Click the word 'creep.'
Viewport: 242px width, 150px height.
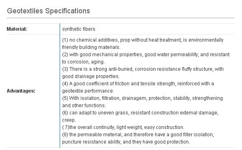click(x=69, y=120)
